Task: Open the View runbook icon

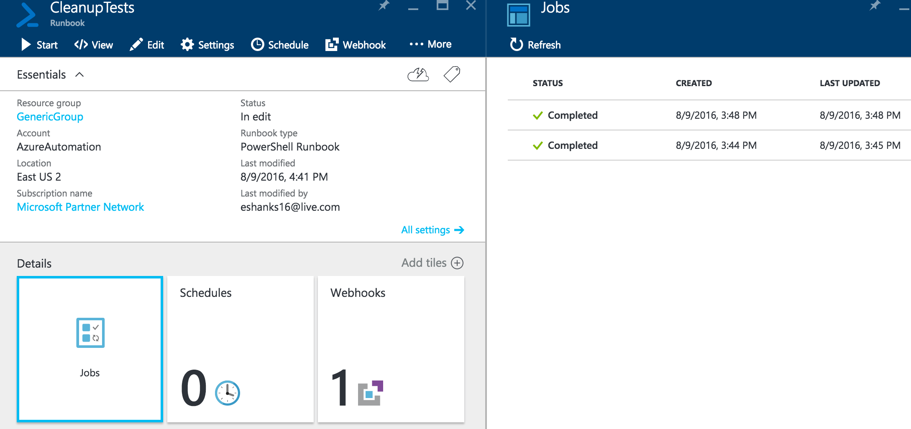Action: click(82, 45)
